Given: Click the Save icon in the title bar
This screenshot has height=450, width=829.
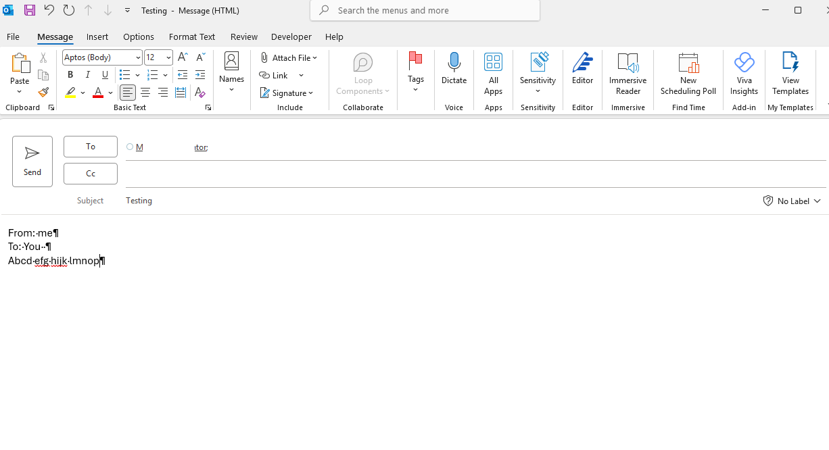Looking at the screenshot, I should click(29, 10).
